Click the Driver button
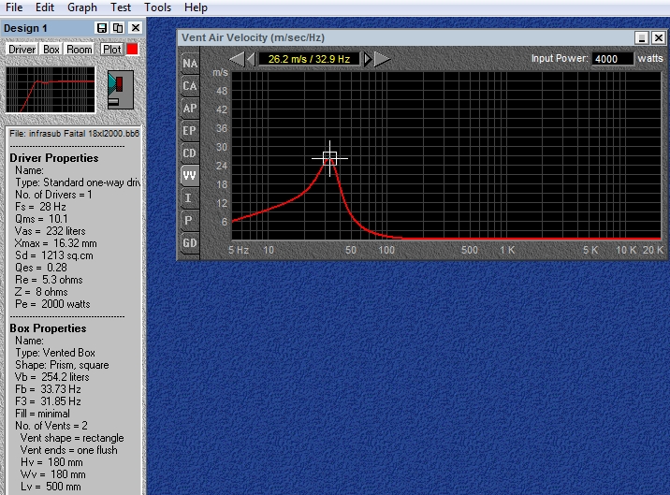 [x=22, y=50]
